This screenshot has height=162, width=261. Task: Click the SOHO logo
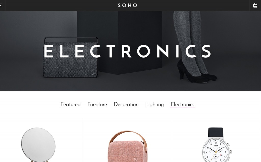pyautogui.click(x=127, y=6)
